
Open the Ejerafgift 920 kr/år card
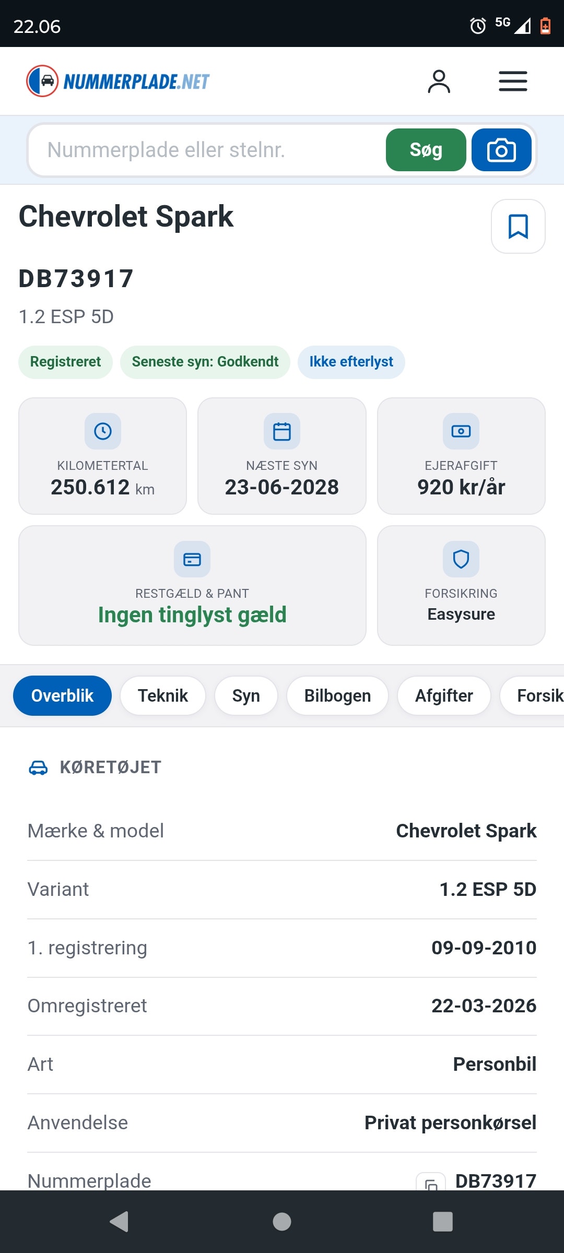pyautogui.click(x=461, y=456)
